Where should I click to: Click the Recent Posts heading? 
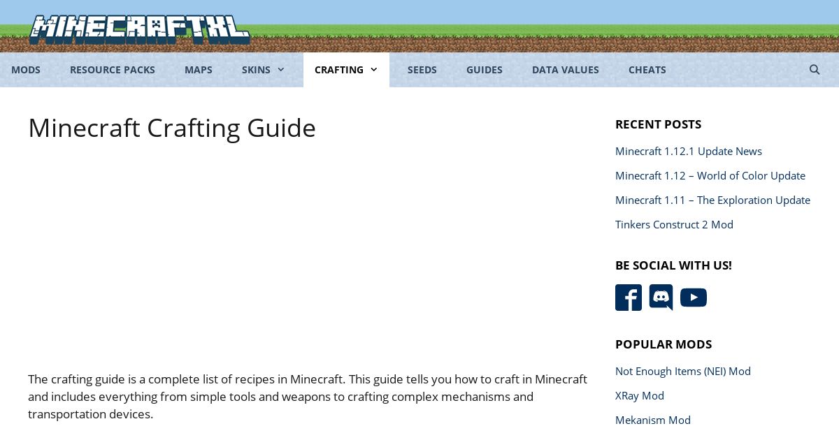658,124
